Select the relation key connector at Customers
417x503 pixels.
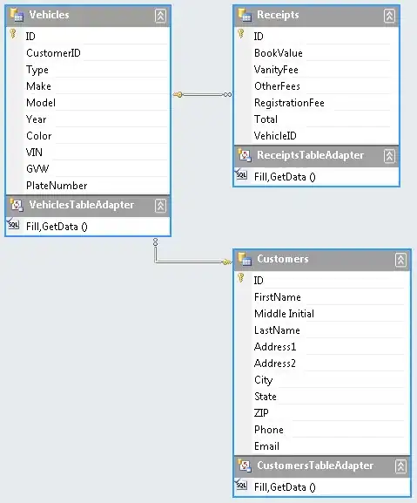tap(226, 262)
